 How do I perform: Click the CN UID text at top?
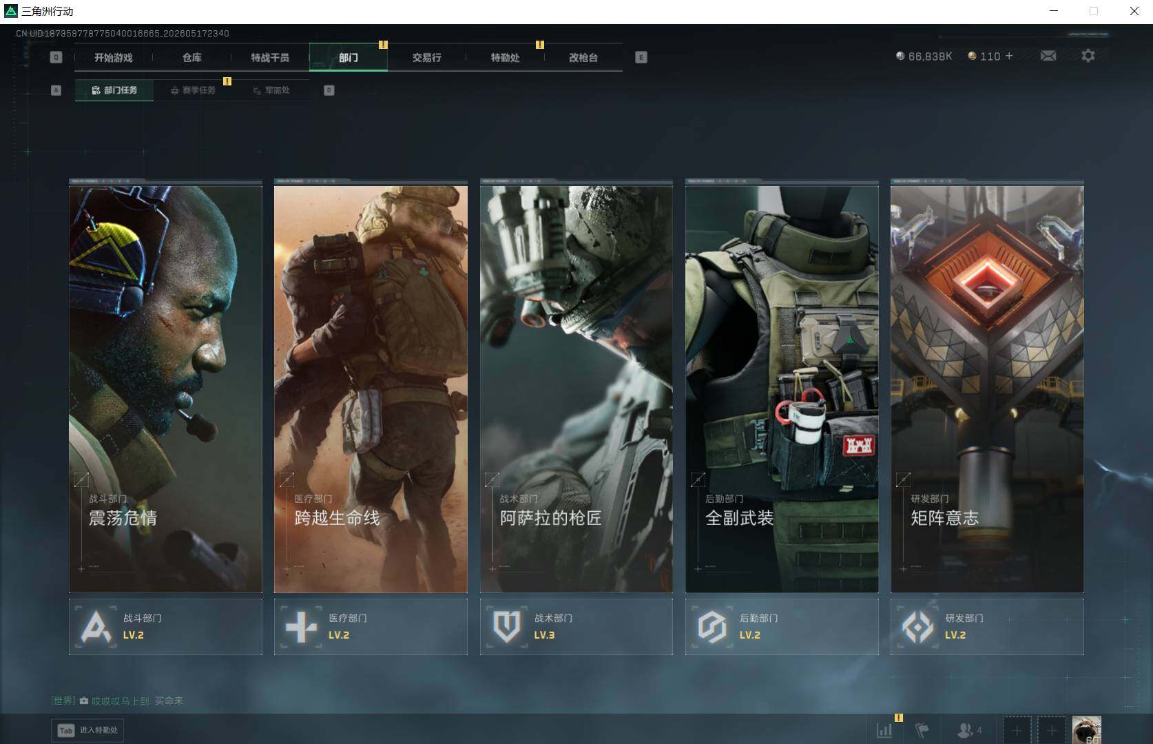click(123, 33)
